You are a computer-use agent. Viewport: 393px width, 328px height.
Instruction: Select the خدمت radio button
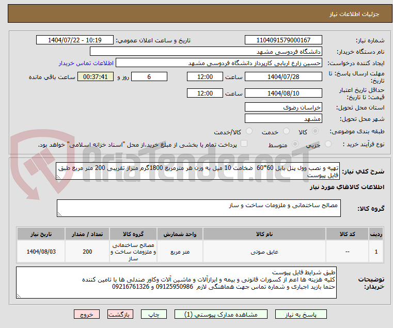point(286,131)
